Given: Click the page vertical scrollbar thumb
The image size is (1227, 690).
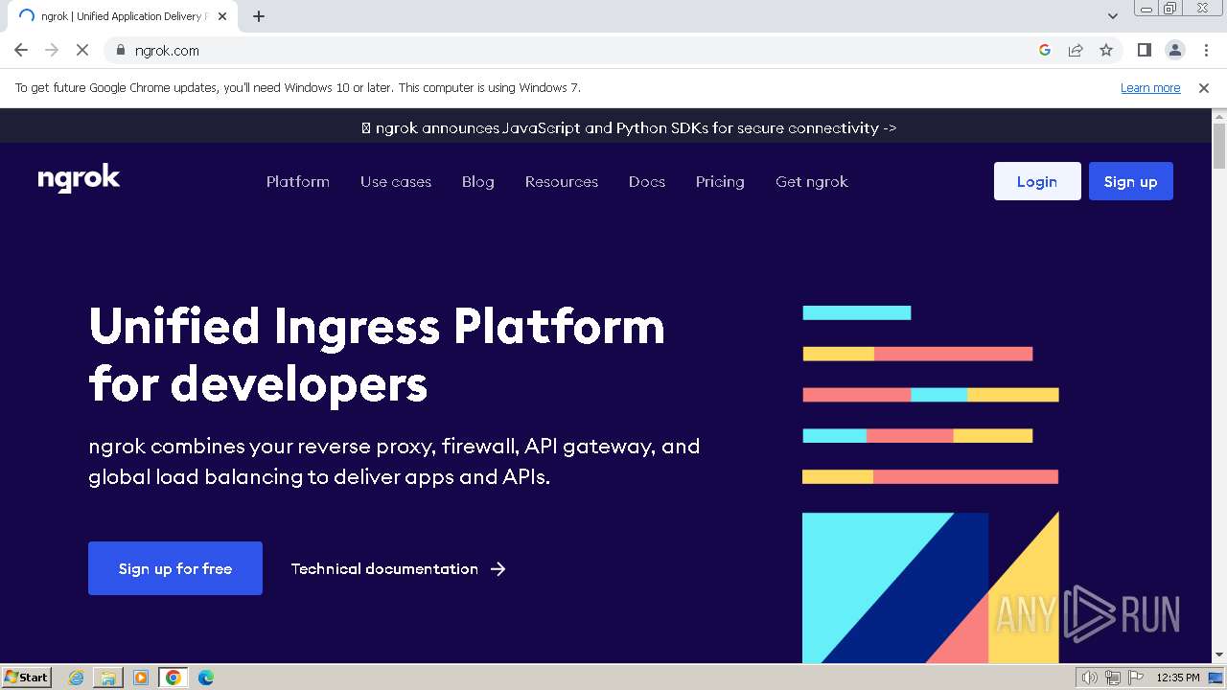Looking at the screenshot, I should [x=1219, y=146].
